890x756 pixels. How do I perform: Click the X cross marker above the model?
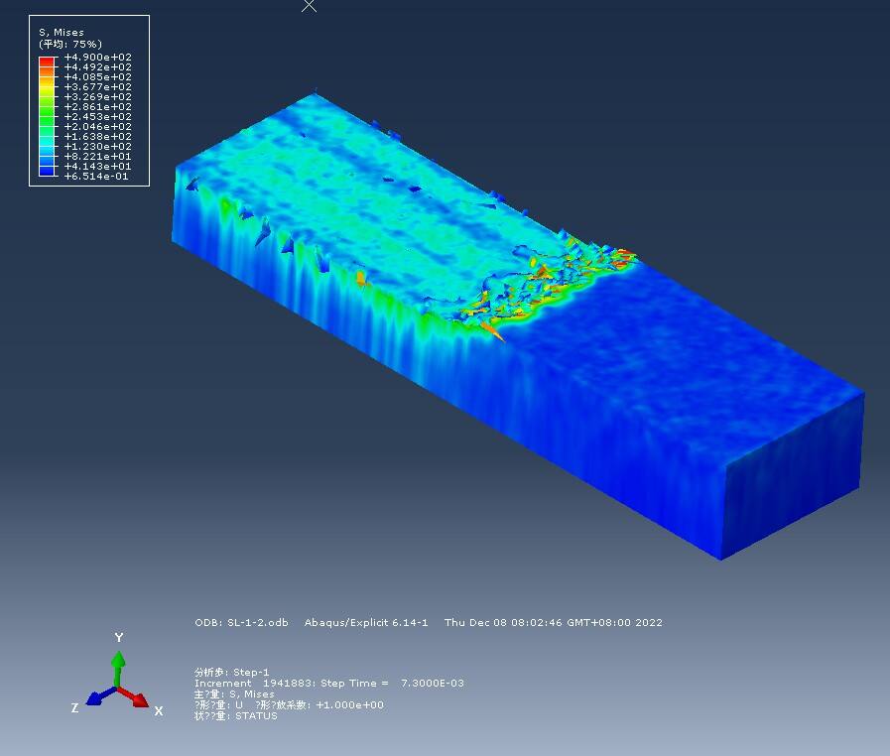coord(310,5)
